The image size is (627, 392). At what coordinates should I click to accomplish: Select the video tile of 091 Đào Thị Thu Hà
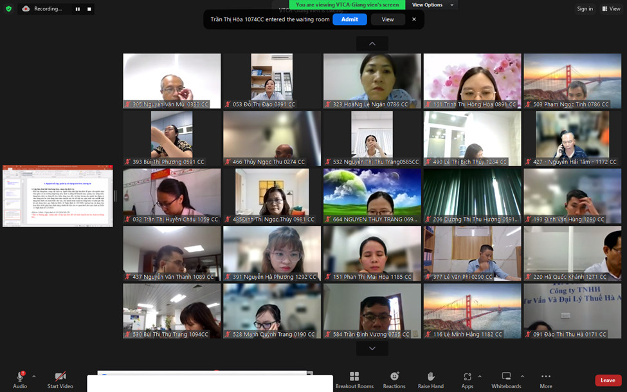(572, 311)
